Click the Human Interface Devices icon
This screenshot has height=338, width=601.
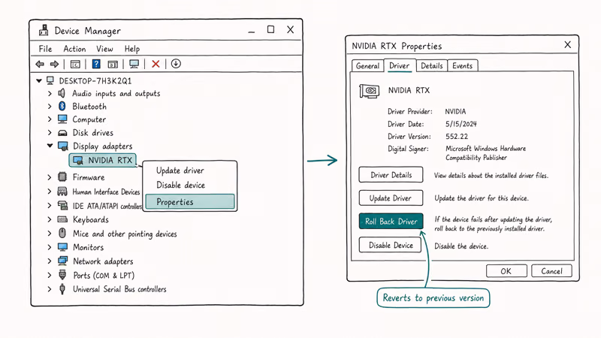click(62, 191)
